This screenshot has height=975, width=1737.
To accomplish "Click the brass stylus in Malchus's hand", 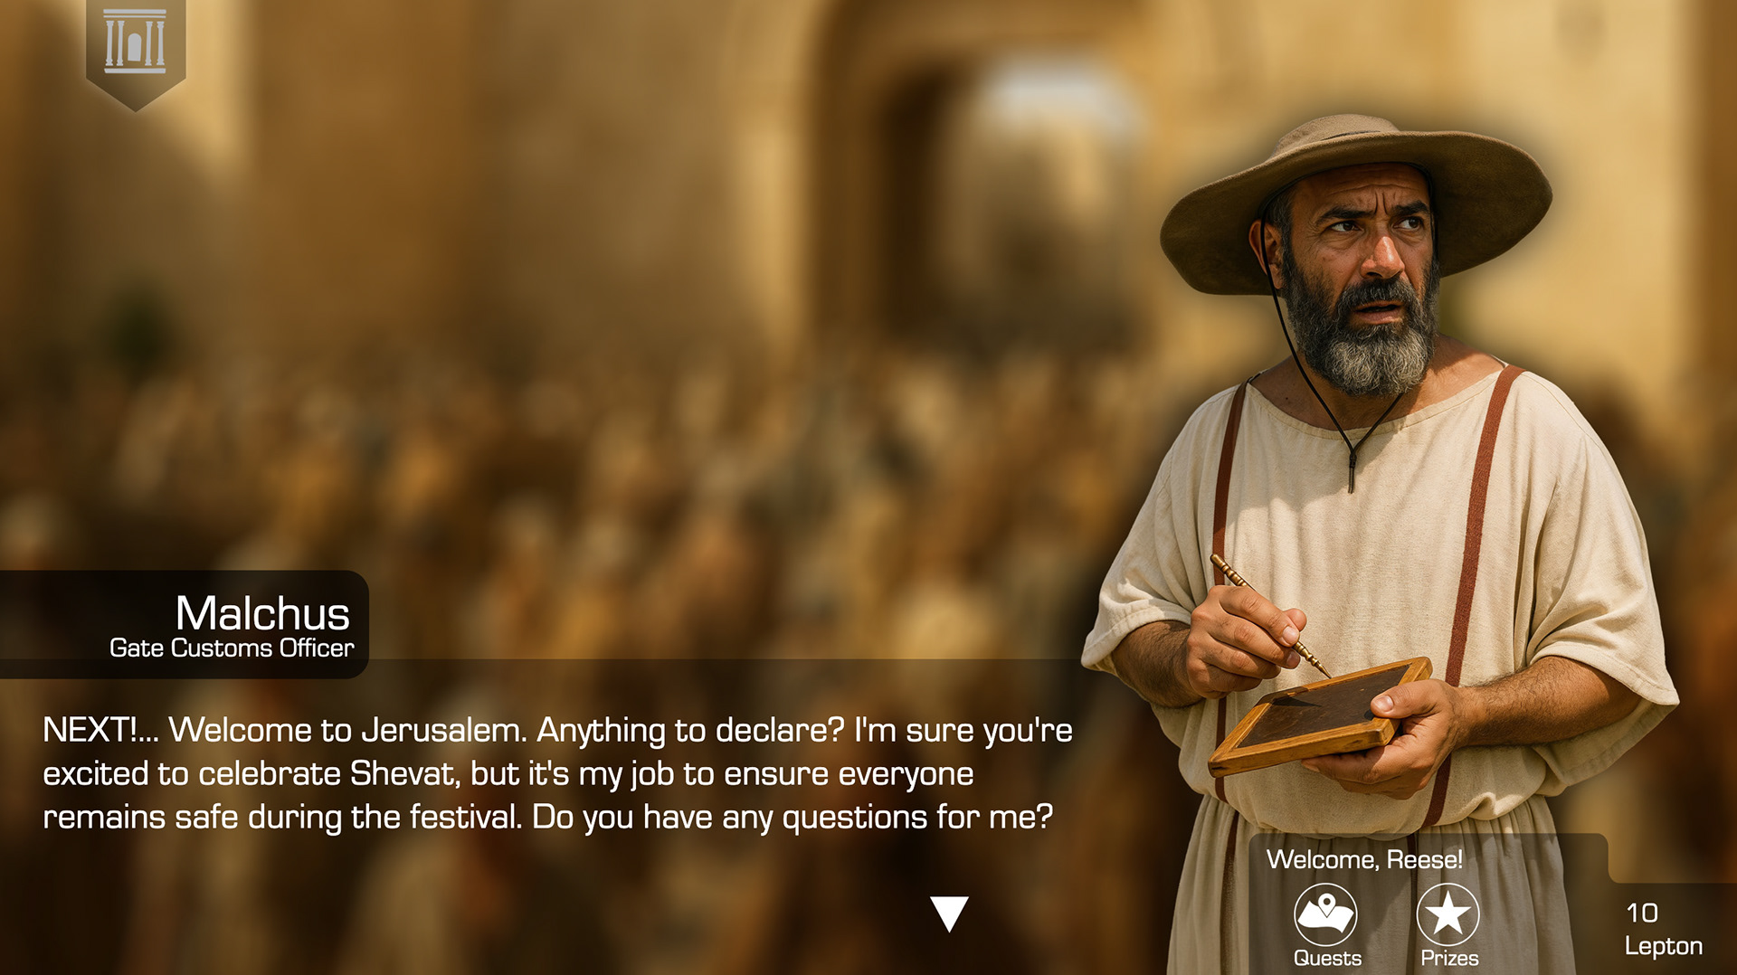I will tap(1269, 615).
